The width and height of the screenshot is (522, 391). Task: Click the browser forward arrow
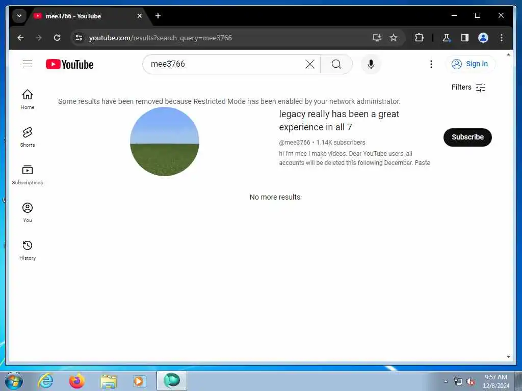39,38
